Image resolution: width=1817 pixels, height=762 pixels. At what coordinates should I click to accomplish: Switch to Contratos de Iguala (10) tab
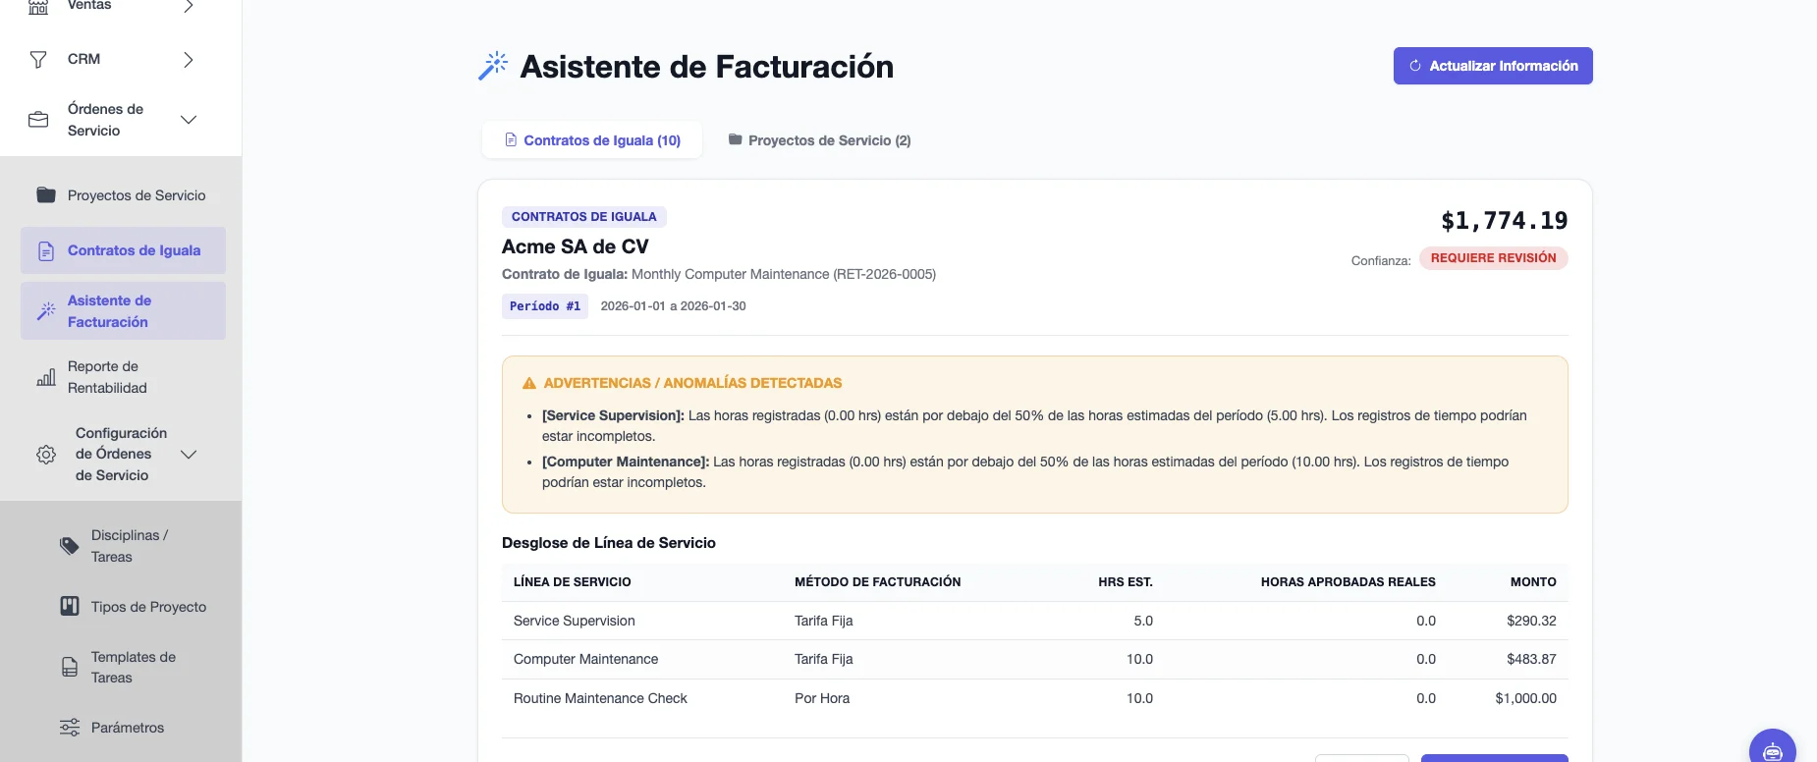click(592, 140)
